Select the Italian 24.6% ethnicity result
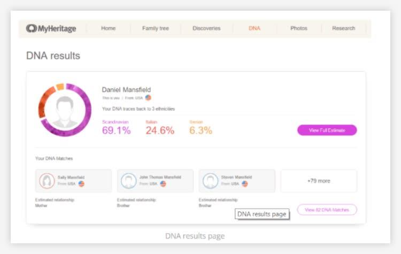 click(160, 127)
